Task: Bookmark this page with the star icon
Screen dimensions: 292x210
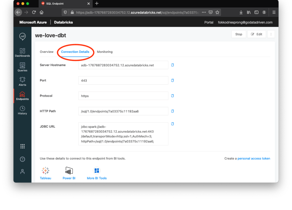Action: pos(217,12)
